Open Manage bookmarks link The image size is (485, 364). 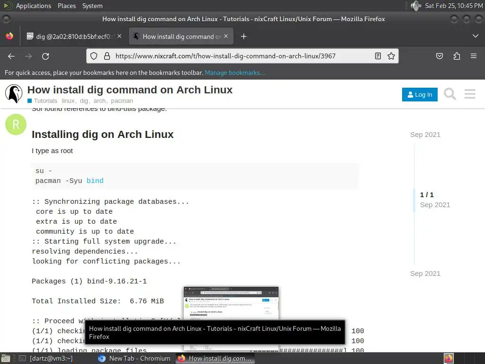235,73
